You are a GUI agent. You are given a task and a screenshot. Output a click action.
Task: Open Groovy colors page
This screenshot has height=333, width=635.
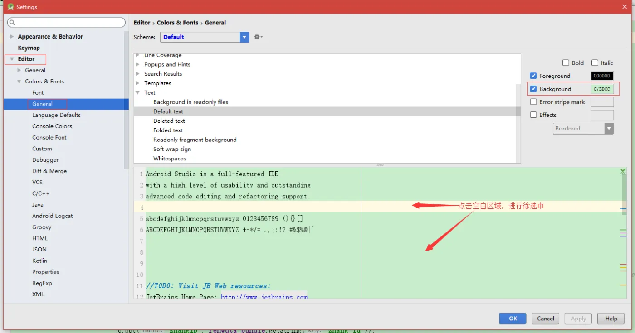pos(42,227)
